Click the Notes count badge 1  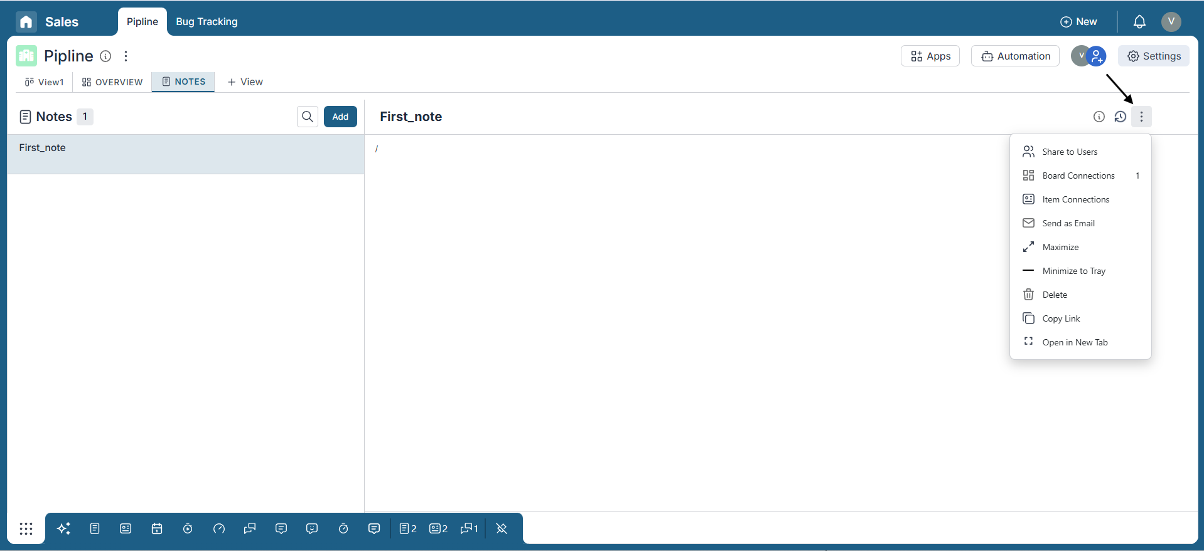[x=85, y=117]
